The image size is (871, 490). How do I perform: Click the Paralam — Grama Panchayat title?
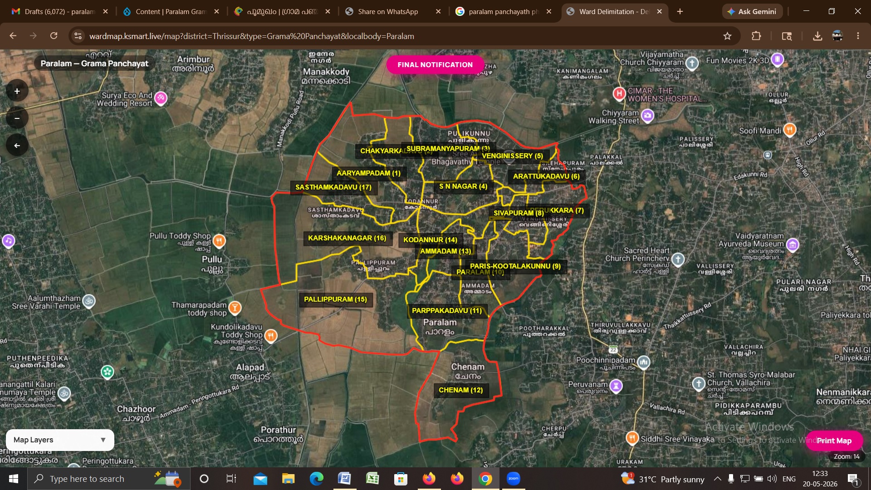tap(94, 64)
